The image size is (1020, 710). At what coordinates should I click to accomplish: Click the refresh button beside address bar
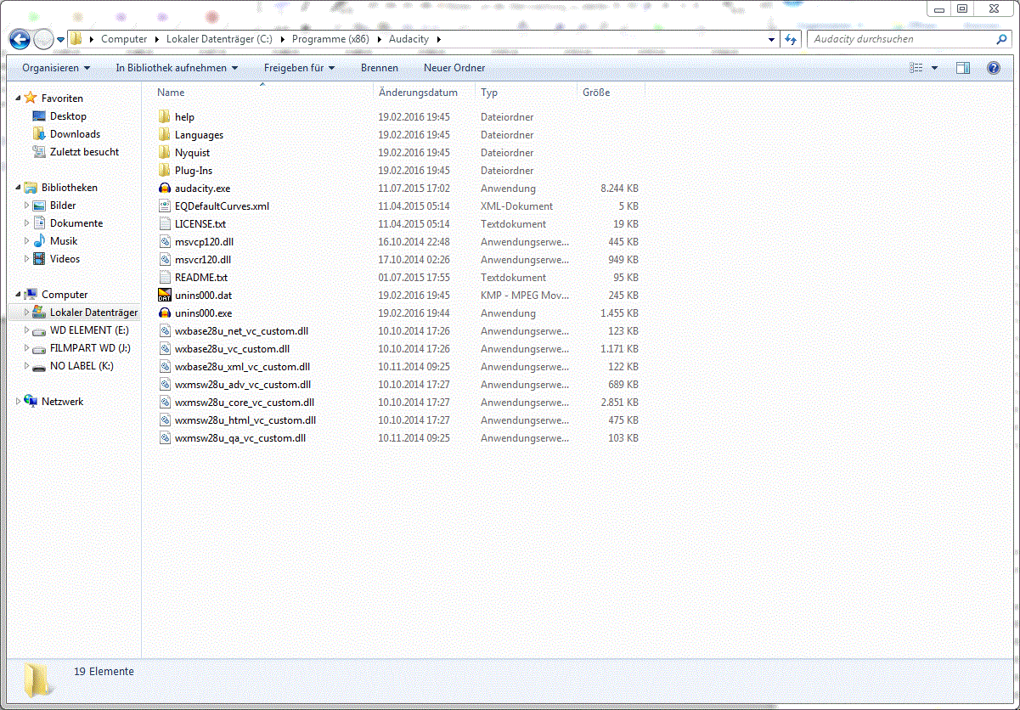(x=791, y=39)
